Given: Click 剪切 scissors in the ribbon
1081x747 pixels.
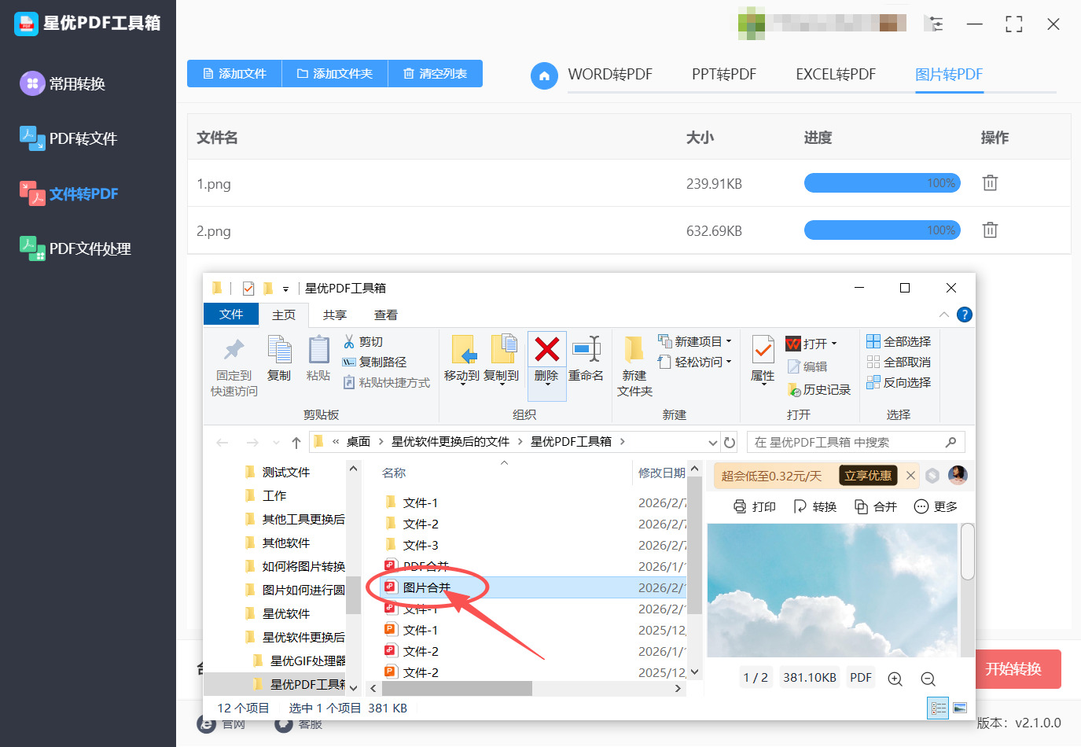Looking at the screenshot, I should click(363, 342).
